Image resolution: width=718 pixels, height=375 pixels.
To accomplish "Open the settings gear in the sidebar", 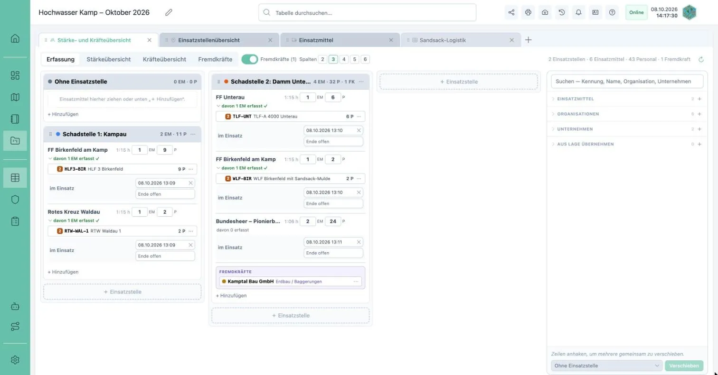I will click(x=15, y=360).
